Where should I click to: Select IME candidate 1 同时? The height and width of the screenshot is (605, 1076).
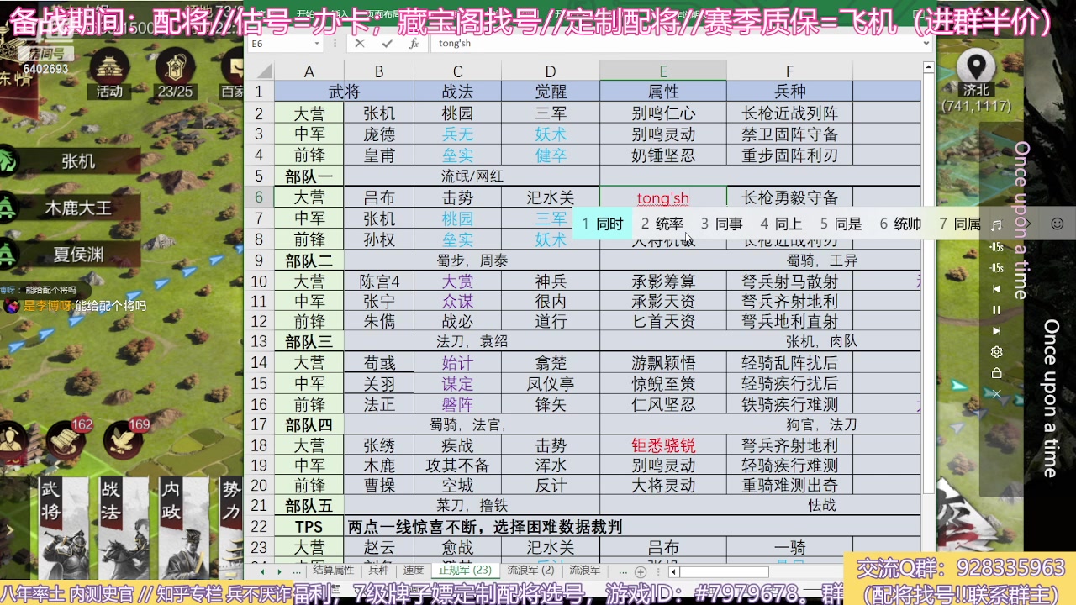coord(603,224)
